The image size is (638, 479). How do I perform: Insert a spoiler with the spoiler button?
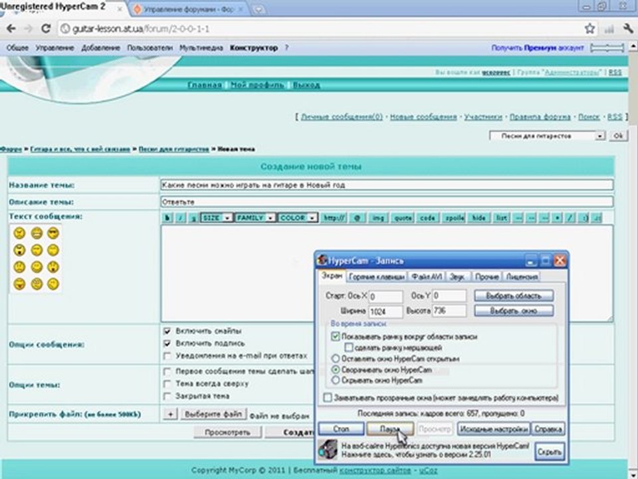[454, 218]
